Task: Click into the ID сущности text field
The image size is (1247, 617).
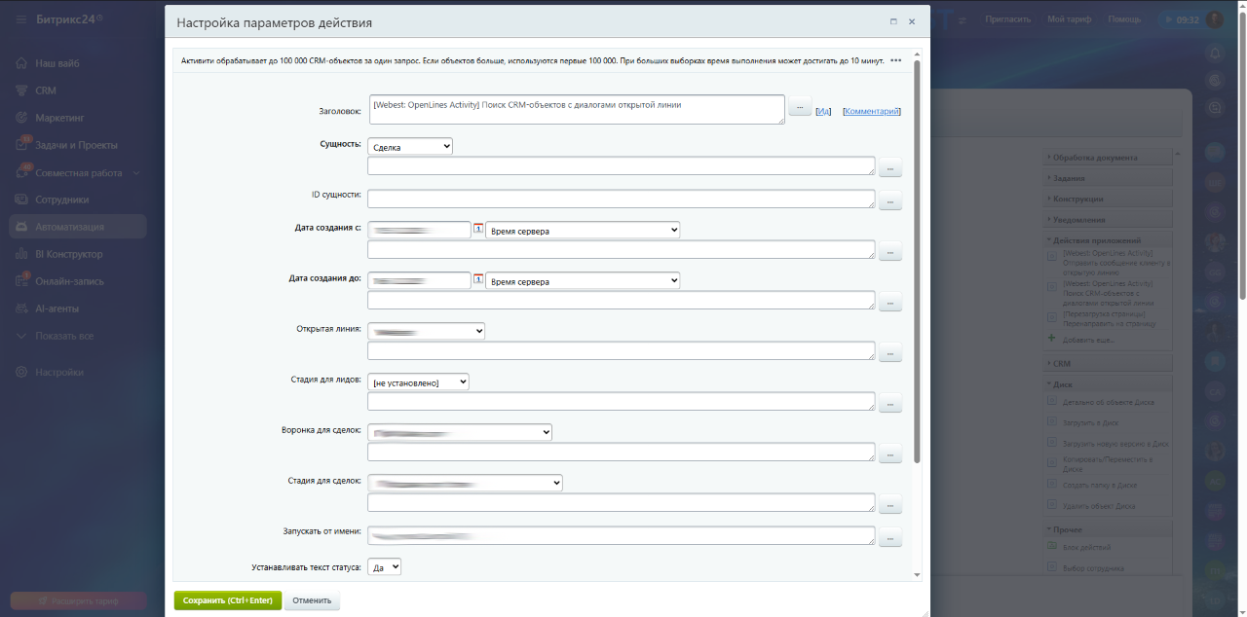Action: pos(621,199)
